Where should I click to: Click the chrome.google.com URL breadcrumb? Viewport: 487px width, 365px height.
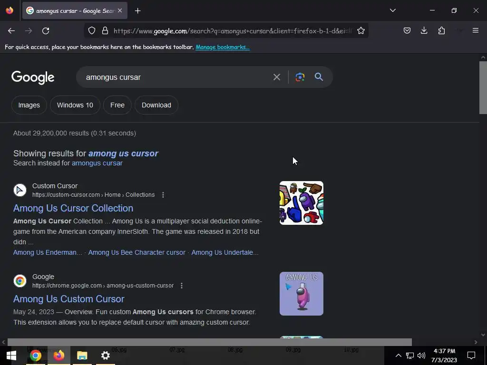pyautogui.click(x=103, y=286)
